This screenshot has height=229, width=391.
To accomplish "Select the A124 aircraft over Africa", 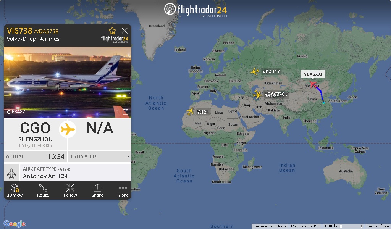I will click(x=190, y=111).
